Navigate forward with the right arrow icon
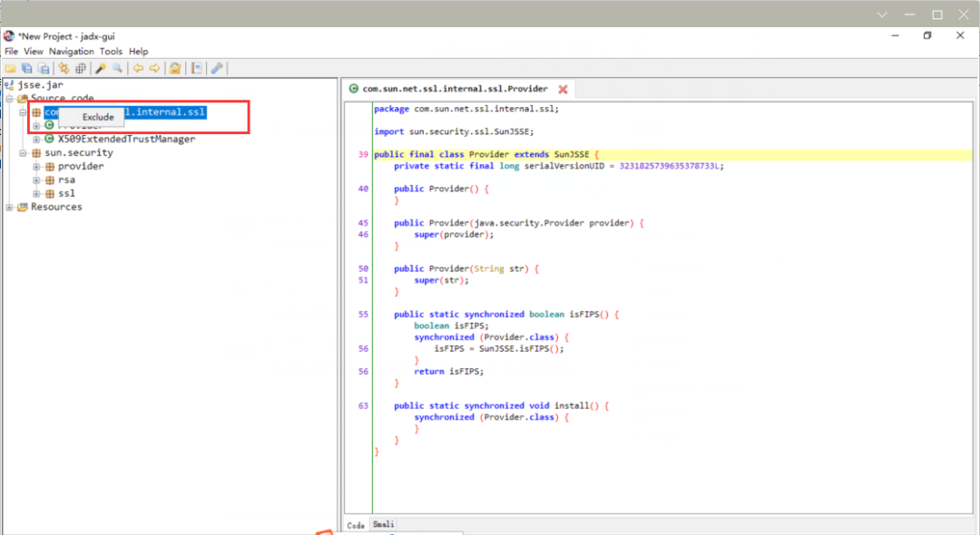980x535 pixels. 154,68
